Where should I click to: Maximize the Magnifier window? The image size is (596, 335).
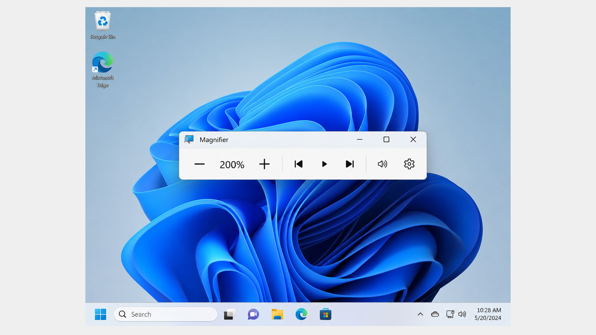point(386,140)
